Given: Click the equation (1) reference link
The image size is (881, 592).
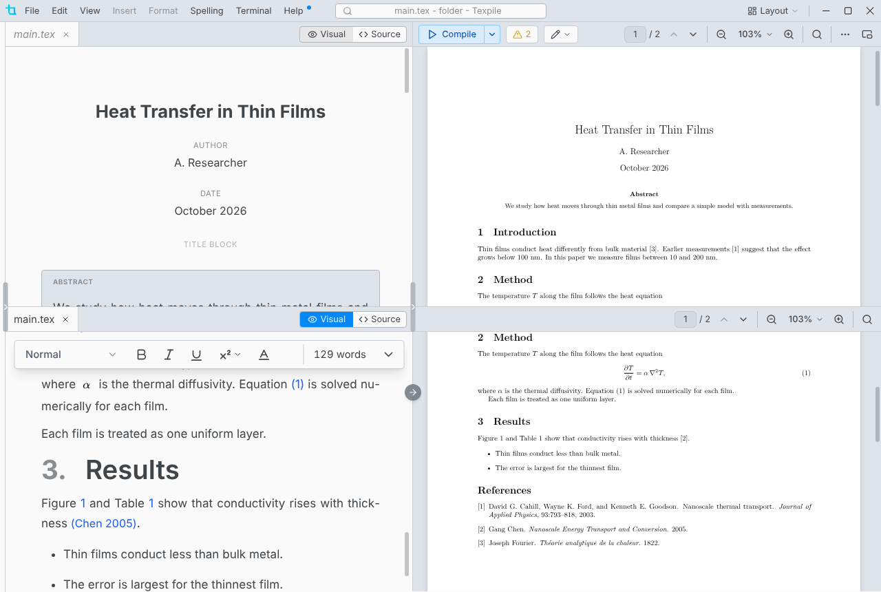Looking at the screenshot, I should [x=297, y=384].
